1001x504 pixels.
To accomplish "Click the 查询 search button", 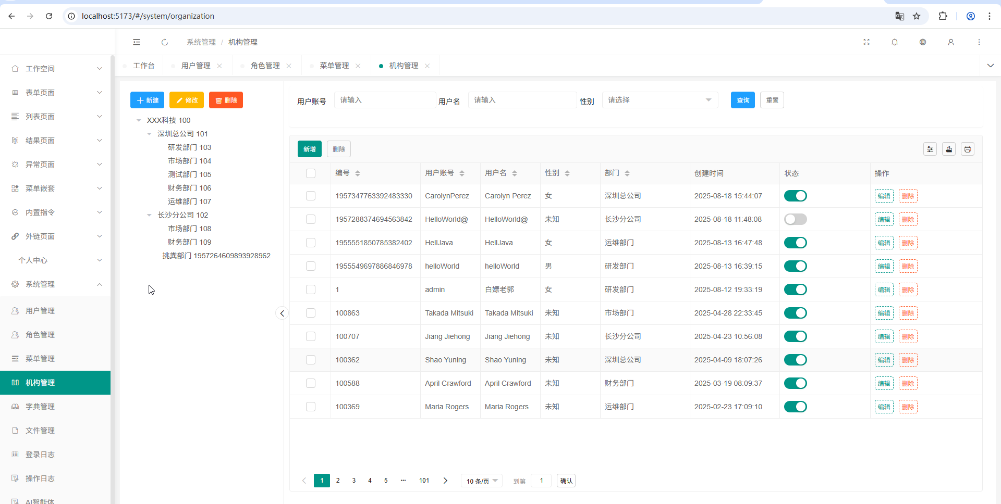I will click(x=743, y=100).
